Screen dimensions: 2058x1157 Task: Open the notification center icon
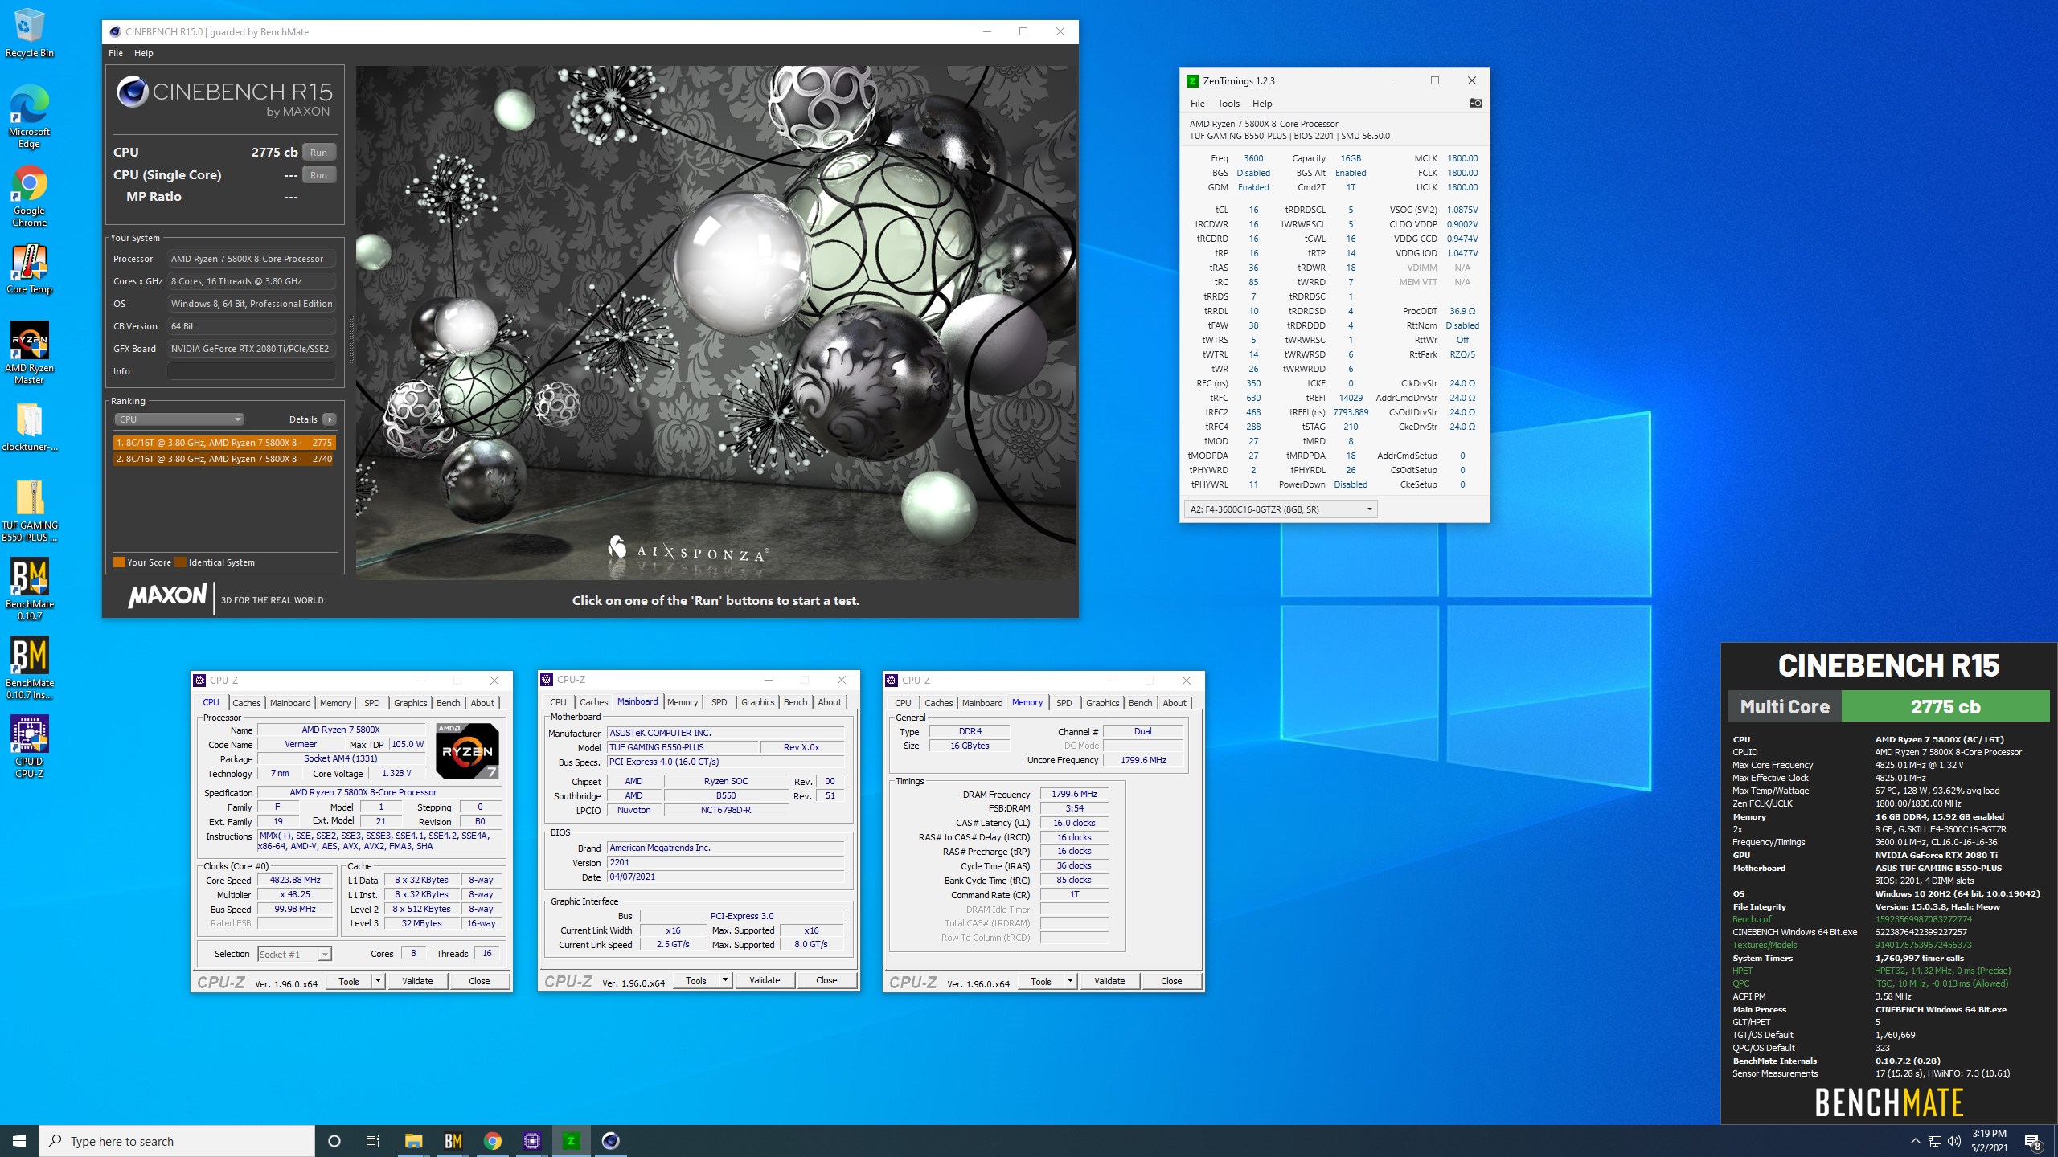[x=2033, y=1141]
